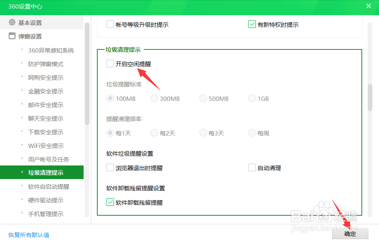Enable the 开启空闲提醒 checkbox
The height and width of the screenshot is (241, 379).
click(110, 63)
